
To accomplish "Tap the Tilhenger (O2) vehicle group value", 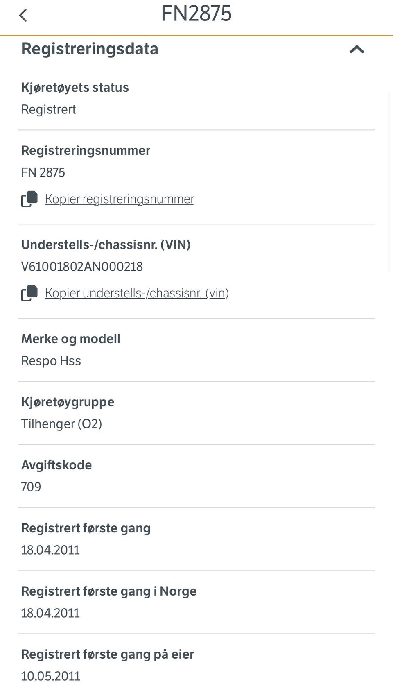I will tap(61, 424).
